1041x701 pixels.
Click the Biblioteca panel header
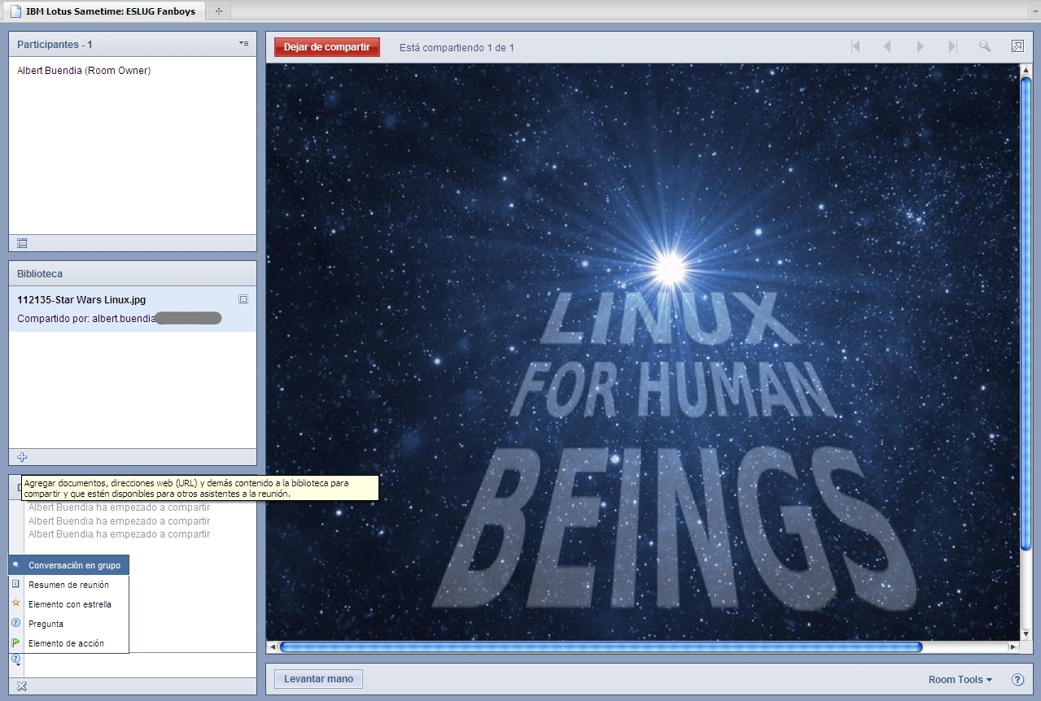[x=133, y=274]
